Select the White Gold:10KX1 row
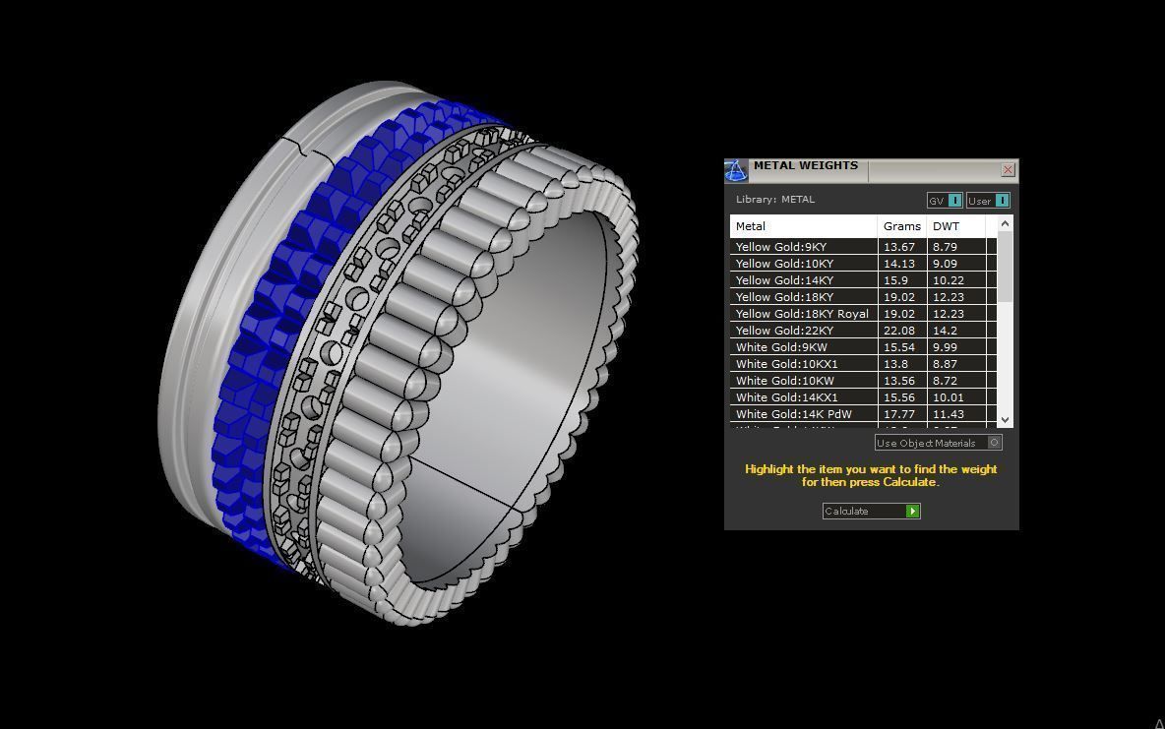Image resolution: width=1165 pixels, height=729 pixels. point(863,364)
